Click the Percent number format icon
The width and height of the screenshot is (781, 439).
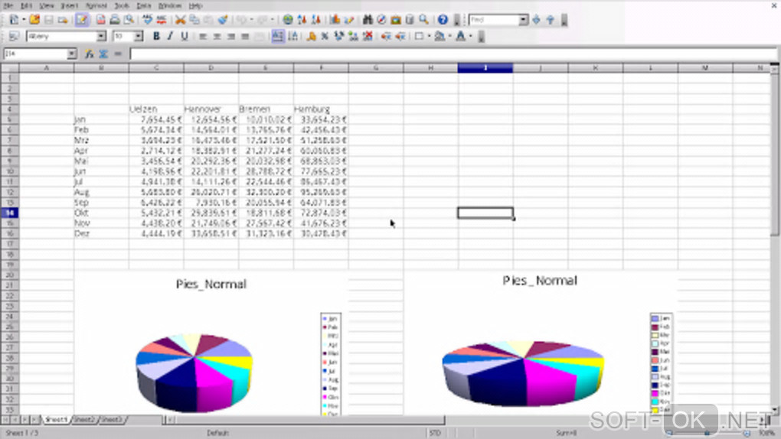325,37
